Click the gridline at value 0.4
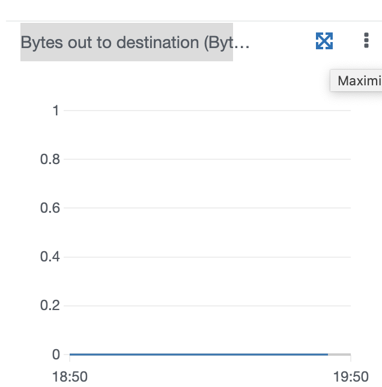The width and height of the screenshot is (382, 387). [x=207, y=257]
